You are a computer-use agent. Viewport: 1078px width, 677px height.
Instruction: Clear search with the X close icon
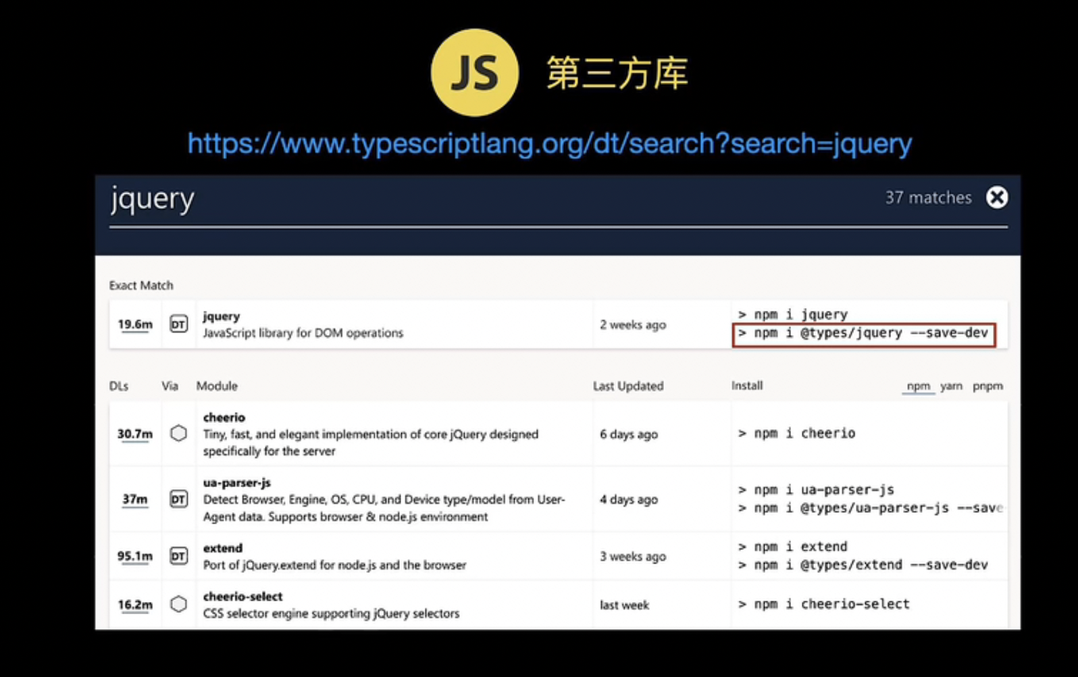click(x=997, y=197)
